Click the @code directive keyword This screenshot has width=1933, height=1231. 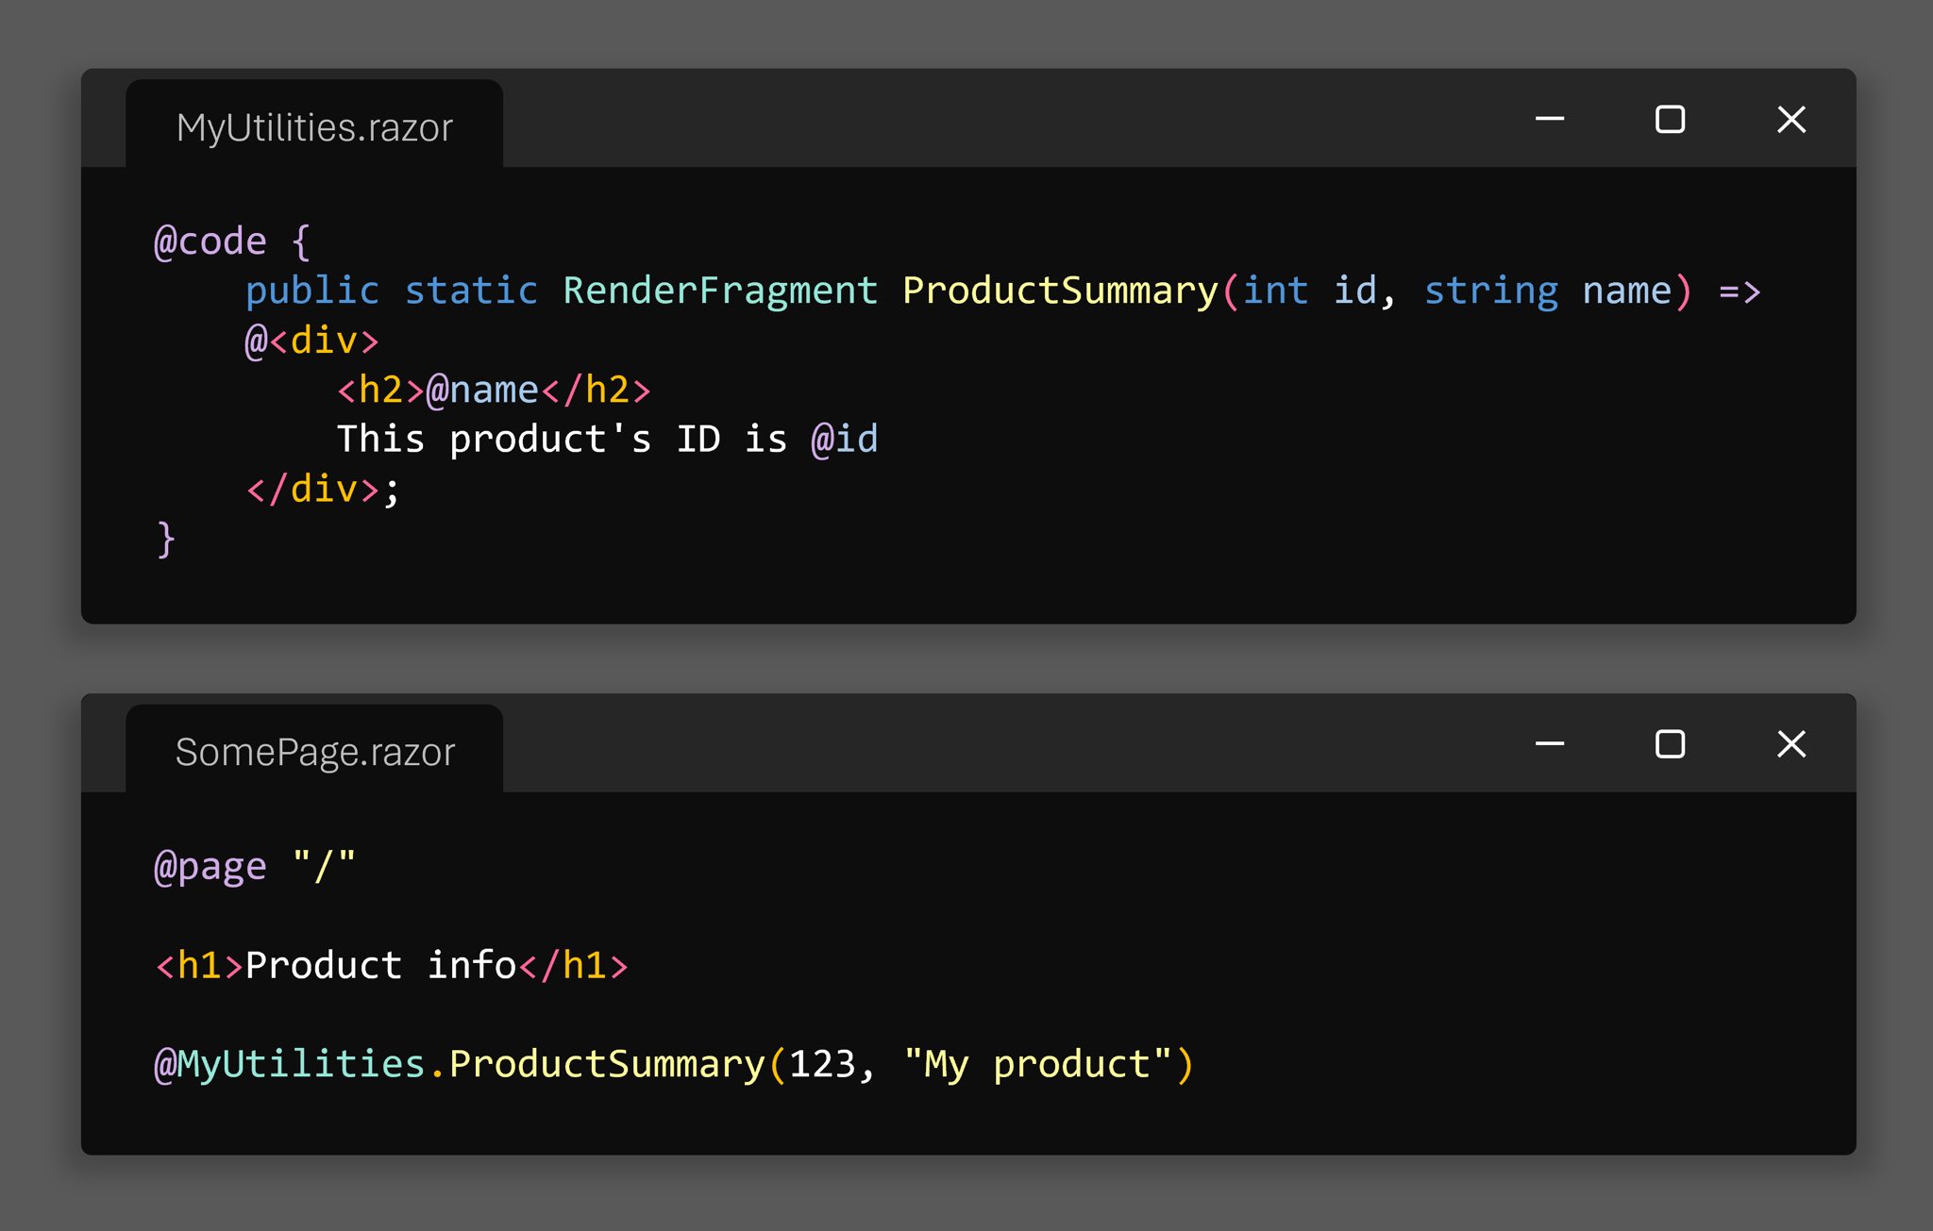click(210, 241)
